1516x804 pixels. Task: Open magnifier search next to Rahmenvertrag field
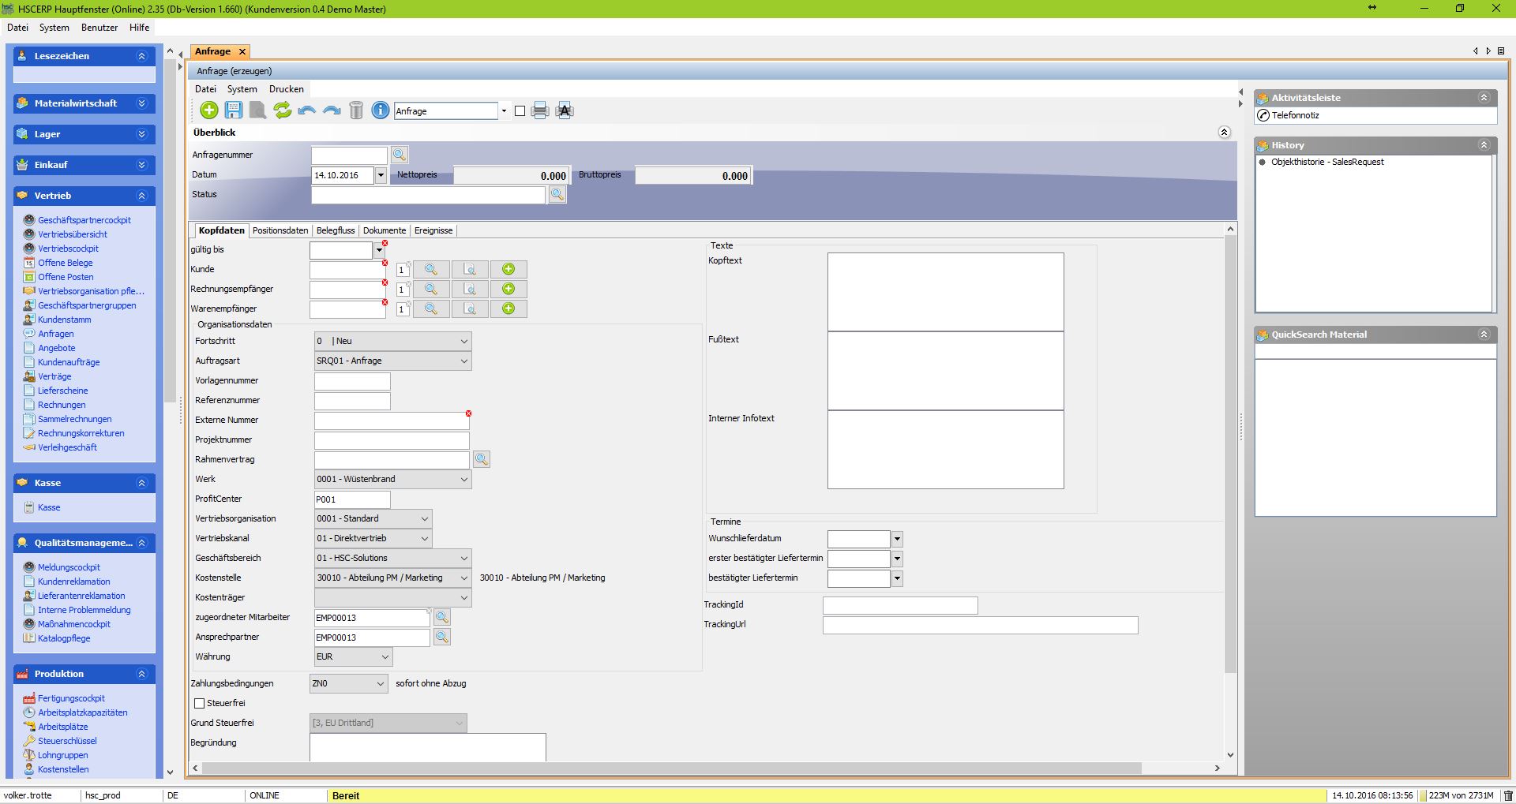481,459
